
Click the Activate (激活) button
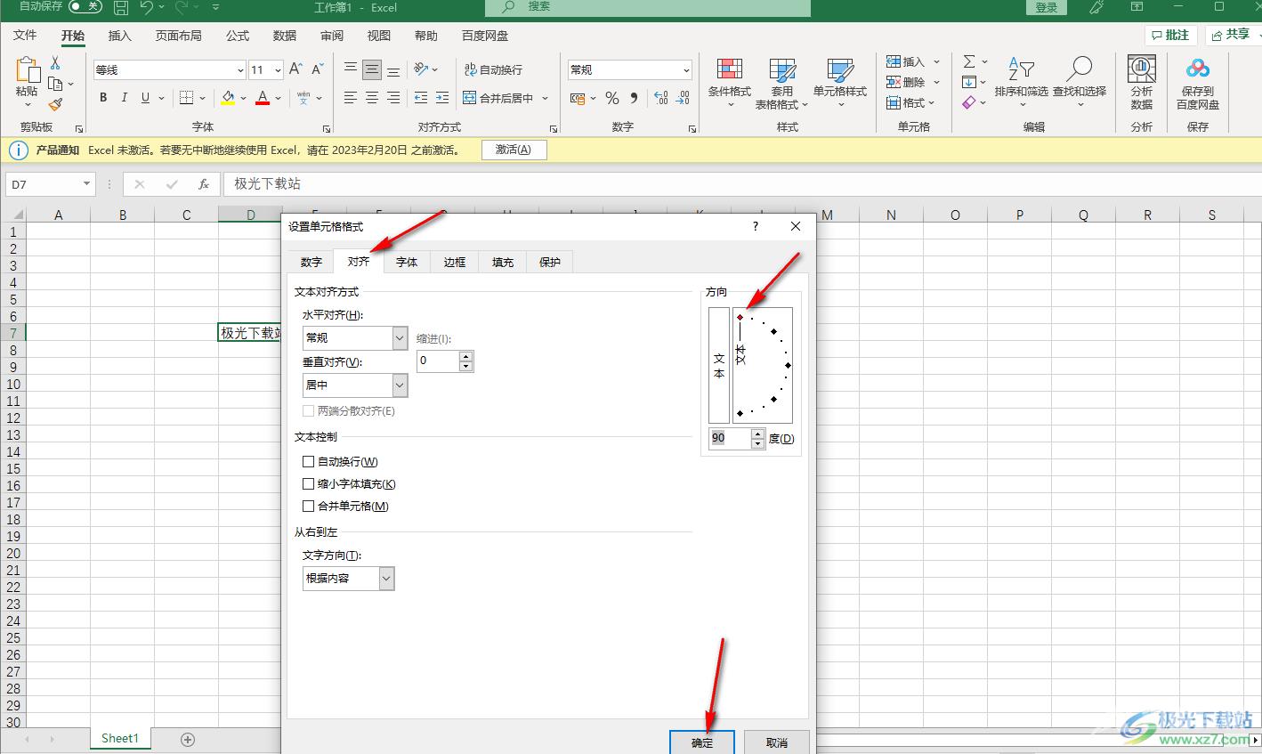pos(514,150)
